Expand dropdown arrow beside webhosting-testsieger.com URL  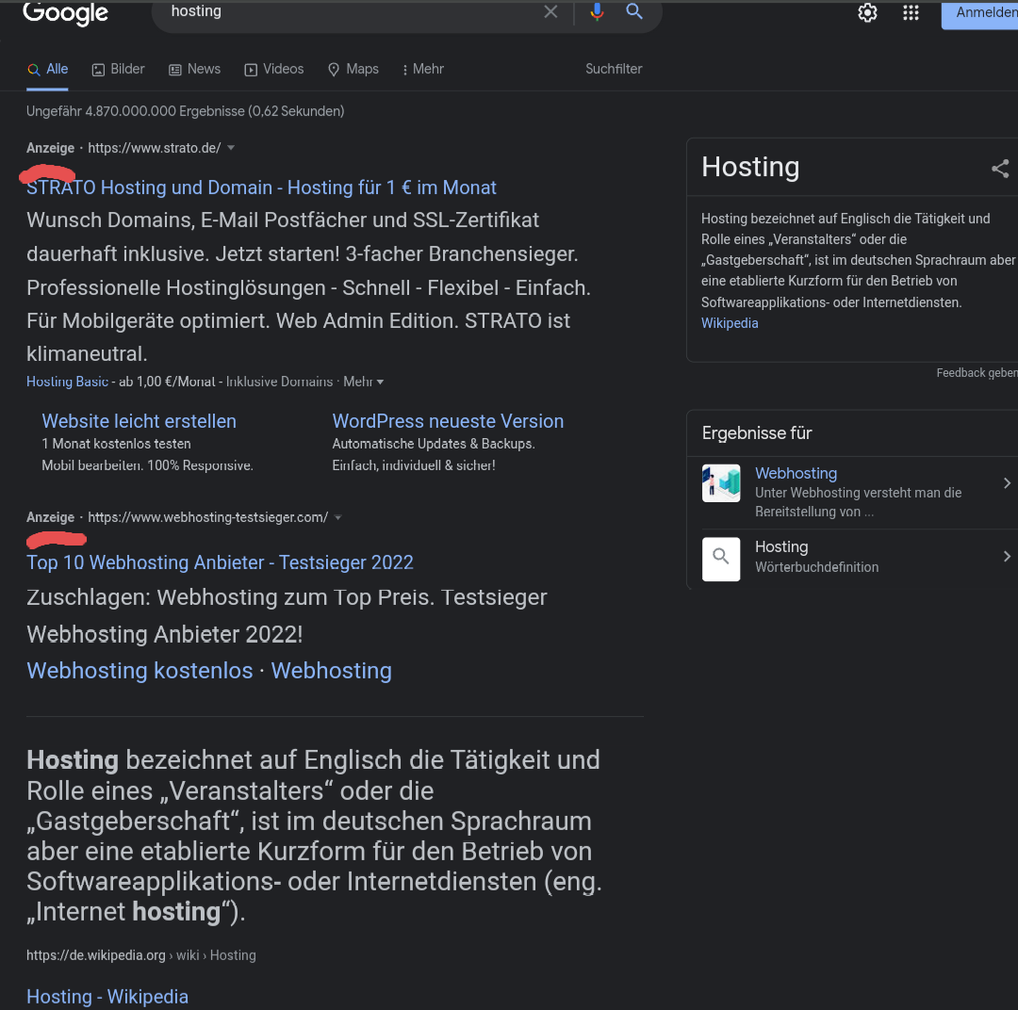click(x=337, y=517)
